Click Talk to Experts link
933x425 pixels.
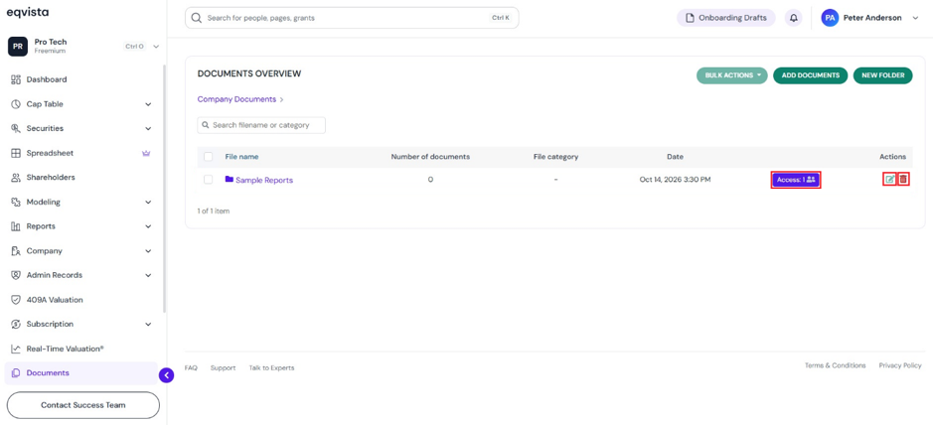[x=271, y=368]
